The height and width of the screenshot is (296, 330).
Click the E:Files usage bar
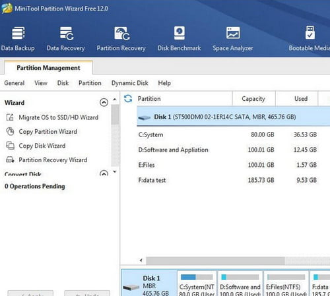pyautogui.click(x=286, y=277)
